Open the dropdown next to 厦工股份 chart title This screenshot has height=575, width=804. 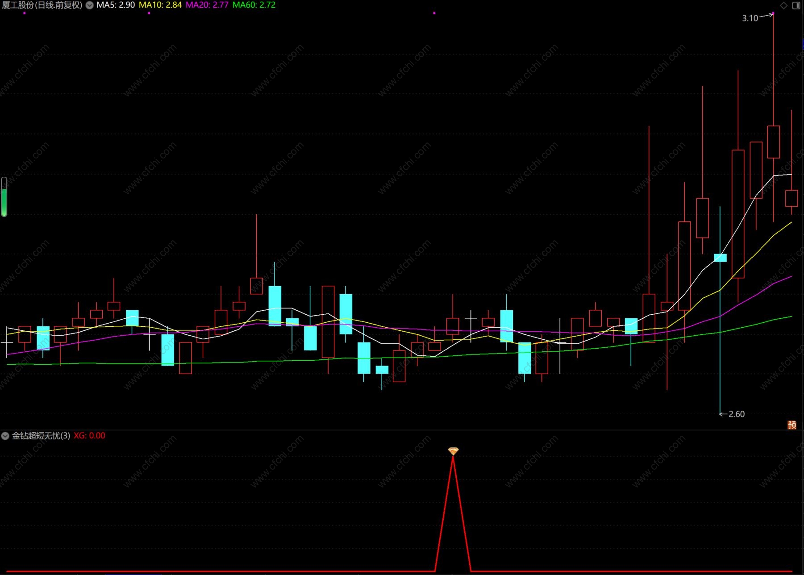click(x=89, y=5)
